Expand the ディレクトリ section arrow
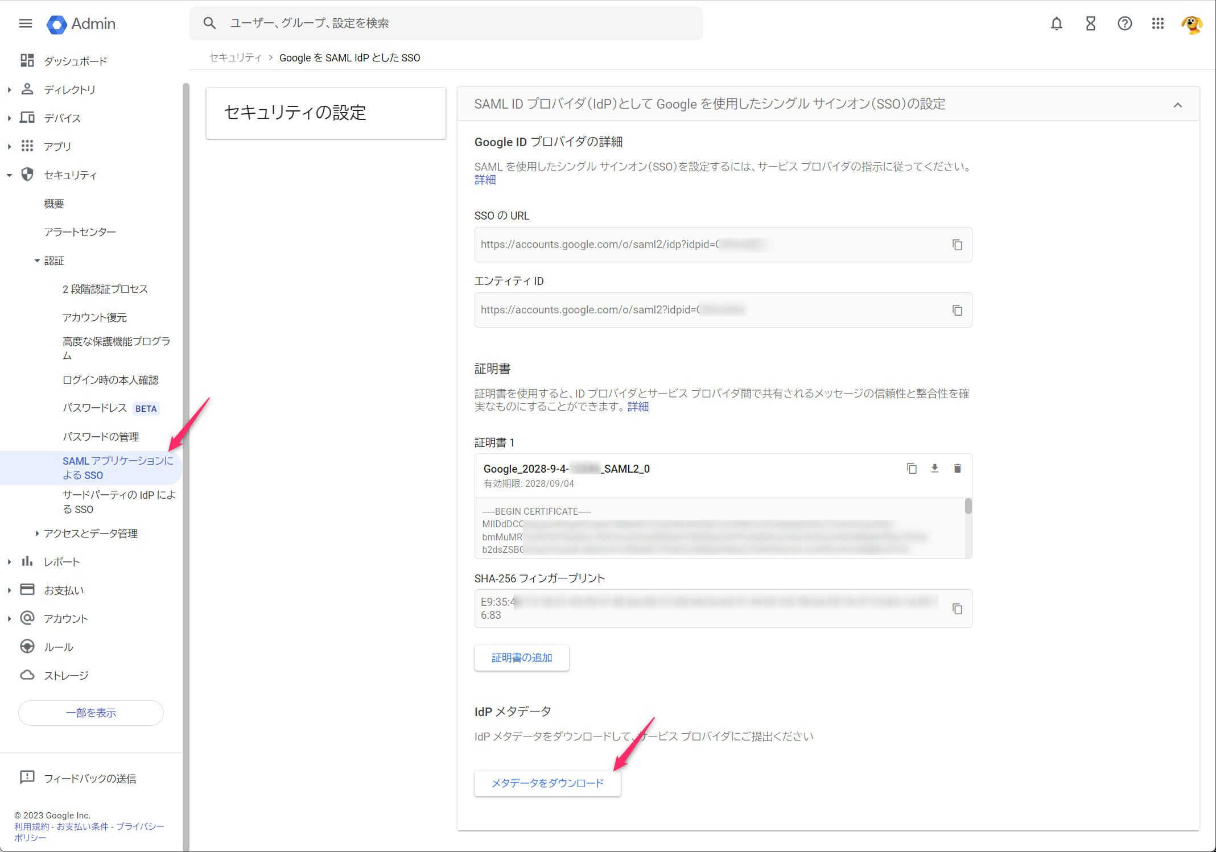This screenshot has width=1216, height=852. 9,90
